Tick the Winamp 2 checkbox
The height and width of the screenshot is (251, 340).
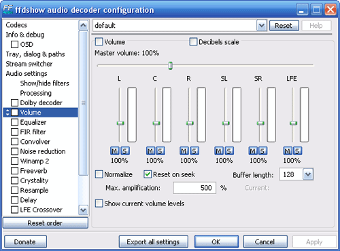14,161
